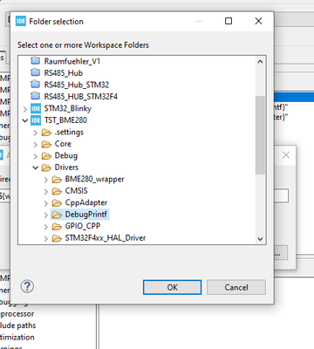Click the CppAdapter folder icon

(x=57, y=202)
